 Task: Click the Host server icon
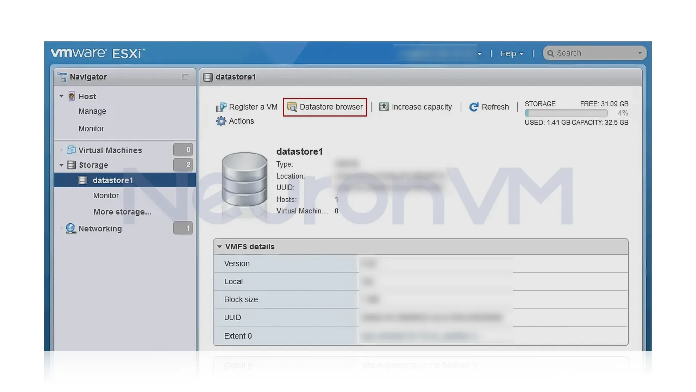click(x=72, y=96)
